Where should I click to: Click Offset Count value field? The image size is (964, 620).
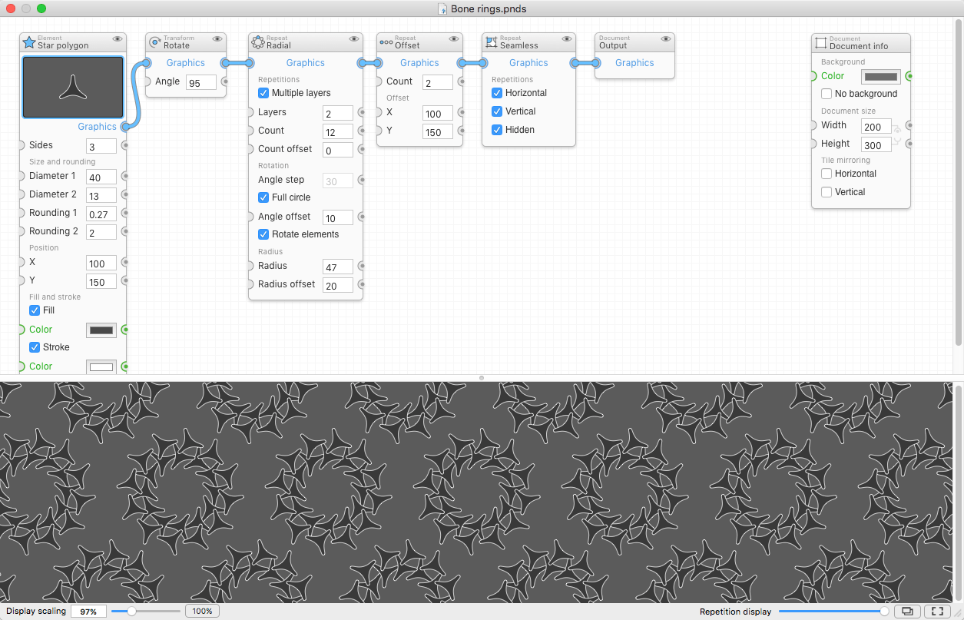click(438, 82)
